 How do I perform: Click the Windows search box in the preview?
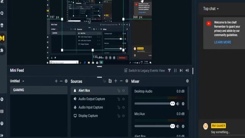point(64,62)
